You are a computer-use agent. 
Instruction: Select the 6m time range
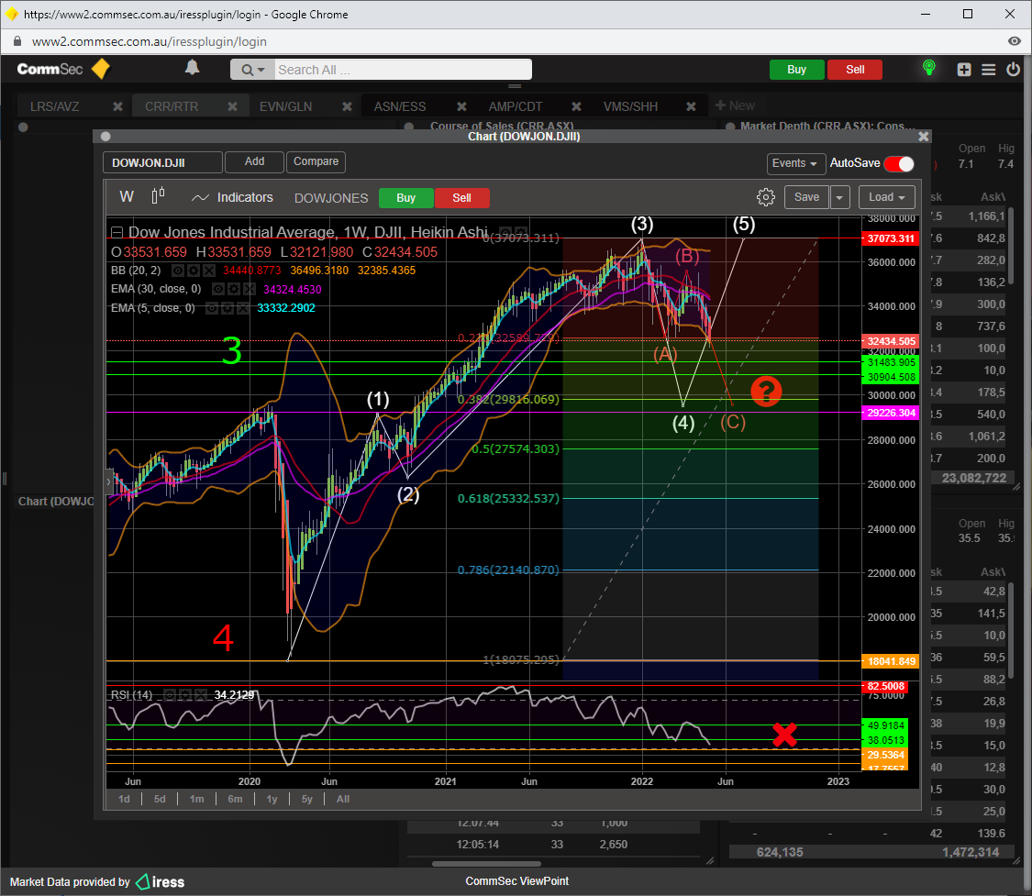[x=235, y=799]
